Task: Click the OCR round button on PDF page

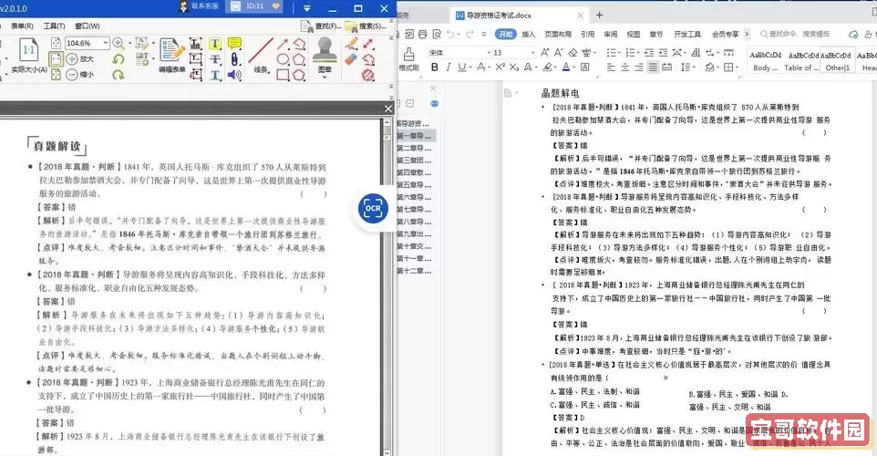Action: tap(373, 208)
